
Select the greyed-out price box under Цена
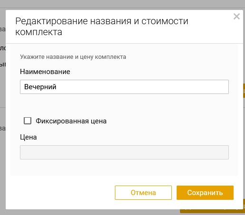[x=124, y=152]
